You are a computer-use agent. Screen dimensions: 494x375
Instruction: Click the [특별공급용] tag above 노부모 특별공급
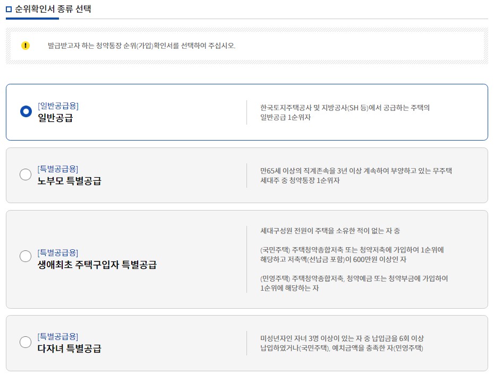pos(58,169)
